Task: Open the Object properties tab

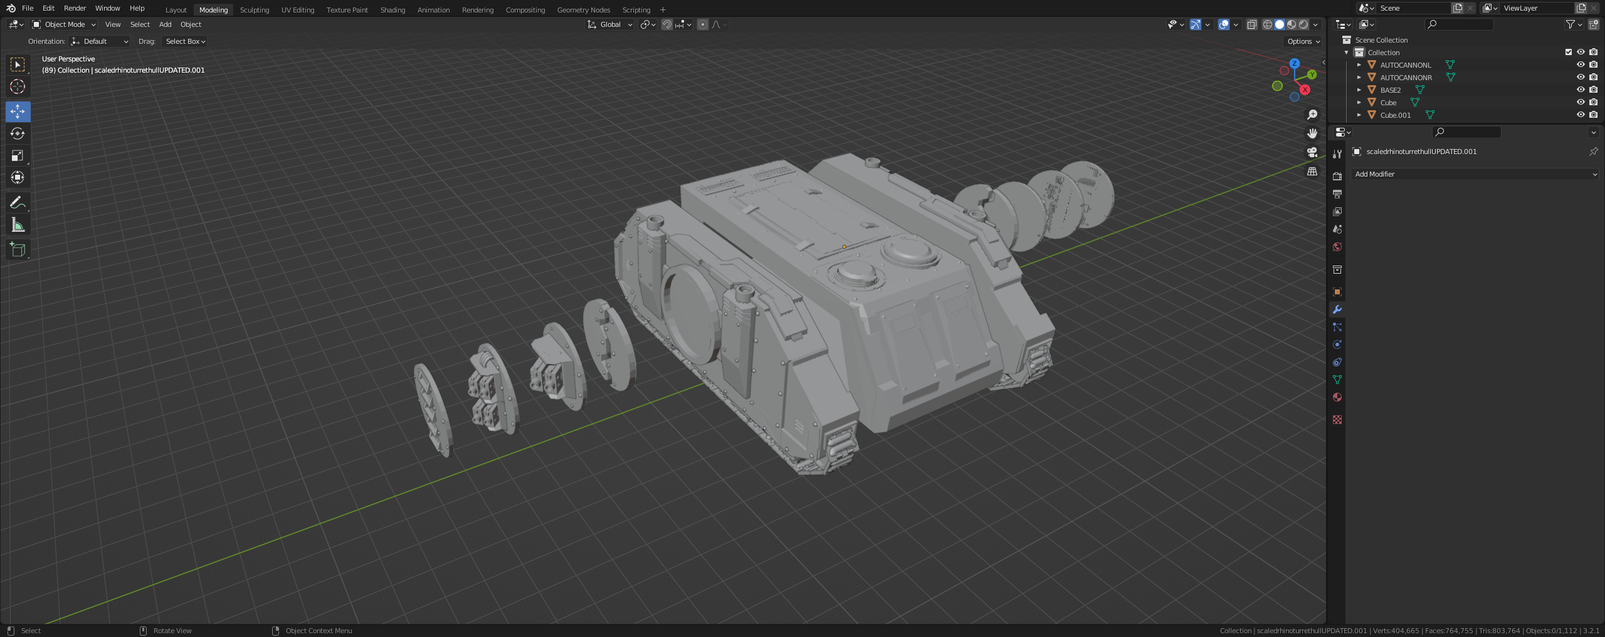Action: tap(1337, 292)
